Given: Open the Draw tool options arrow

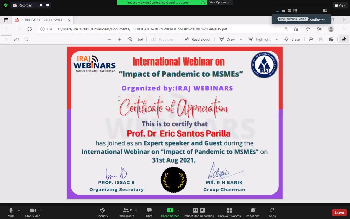Looking at the screenshot, I should [241, 39].
